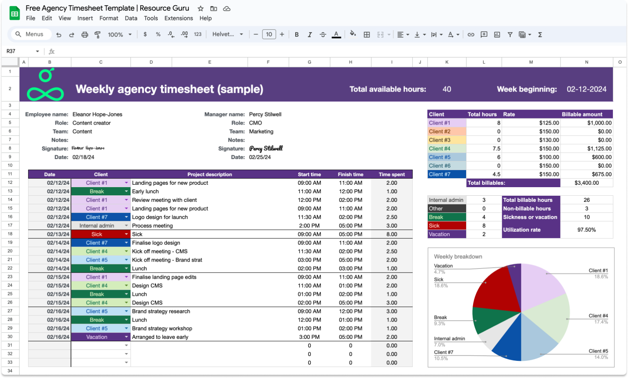Viewport: 628px width, 378px height.
Task: Select the Paint format tool
Action: (x=98, y=34)
